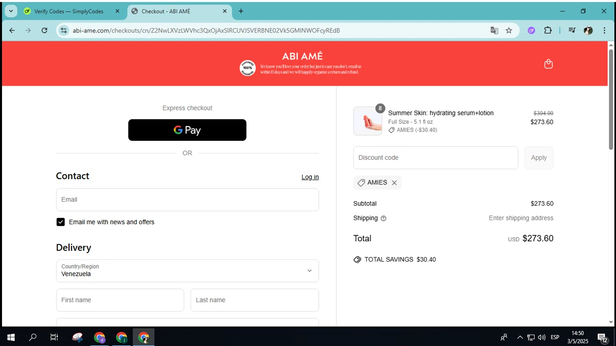View site information icon in address bar
The width and height of the screenshot is (616, 346).
pyautogui.click(x=64, y=30)
